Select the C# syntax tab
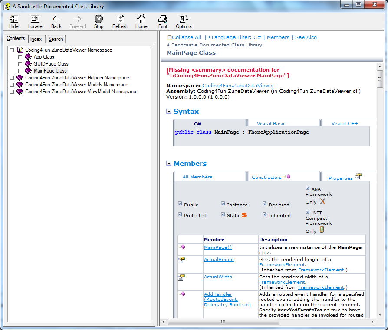The height and width of the screenshot is (330, 388). (x=197, y=124)
